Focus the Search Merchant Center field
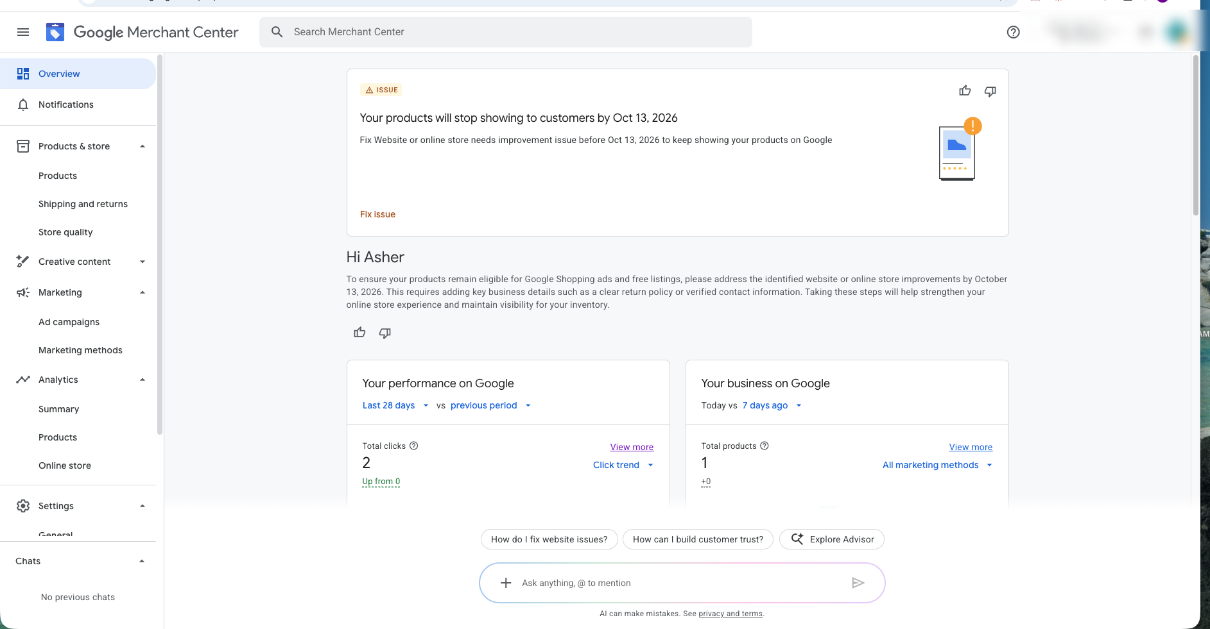The height and width of the screenshot is (629, 1210). pyautogui.click(x=506, y=32)
